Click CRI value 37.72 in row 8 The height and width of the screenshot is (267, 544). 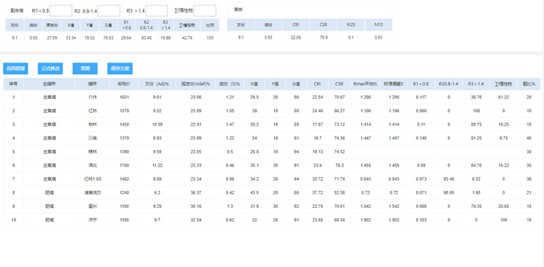(318, 193)
